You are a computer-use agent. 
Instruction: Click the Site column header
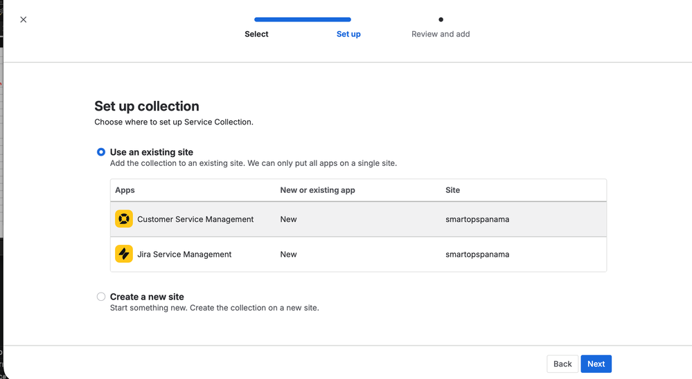click(452, 190)
